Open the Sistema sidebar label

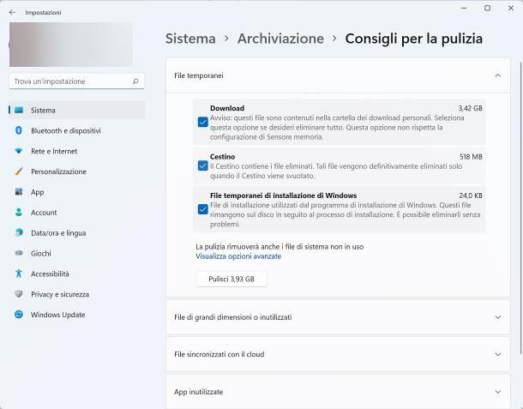pyautogui.click(x=43, y=110)
